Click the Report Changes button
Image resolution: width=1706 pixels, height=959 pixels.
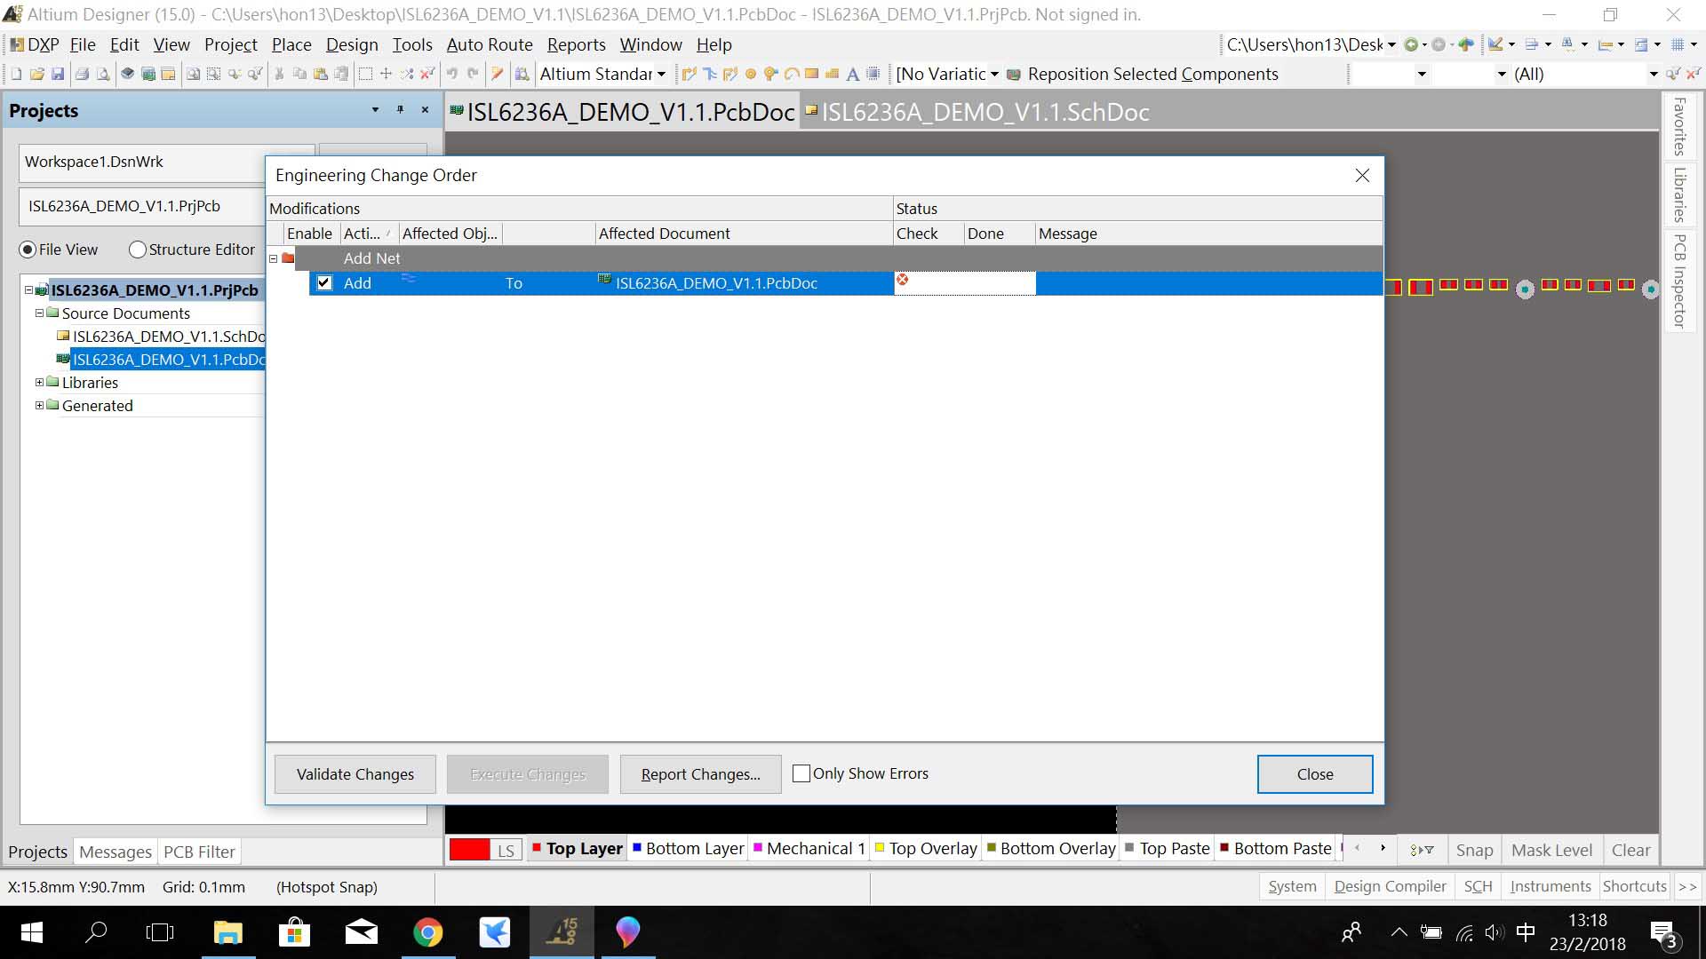700,774
